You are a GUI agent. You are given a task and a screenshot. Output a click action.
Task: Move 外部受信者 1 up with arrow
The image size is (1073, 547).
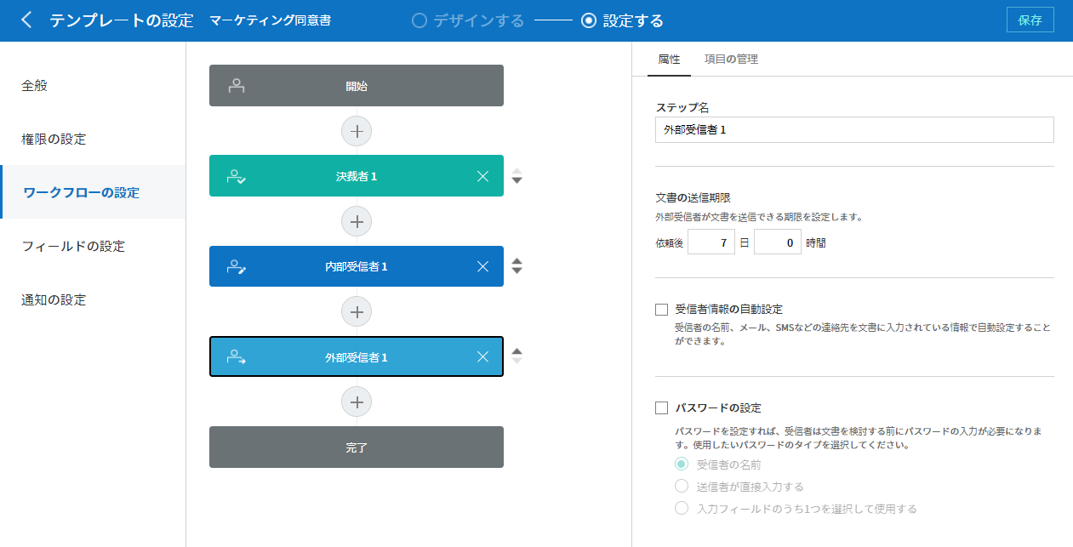517,352
